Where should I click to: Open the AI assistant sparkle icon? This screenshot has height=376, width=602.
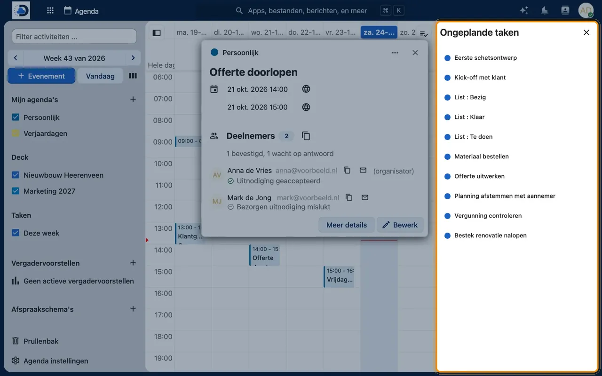[x=524, y=10]
